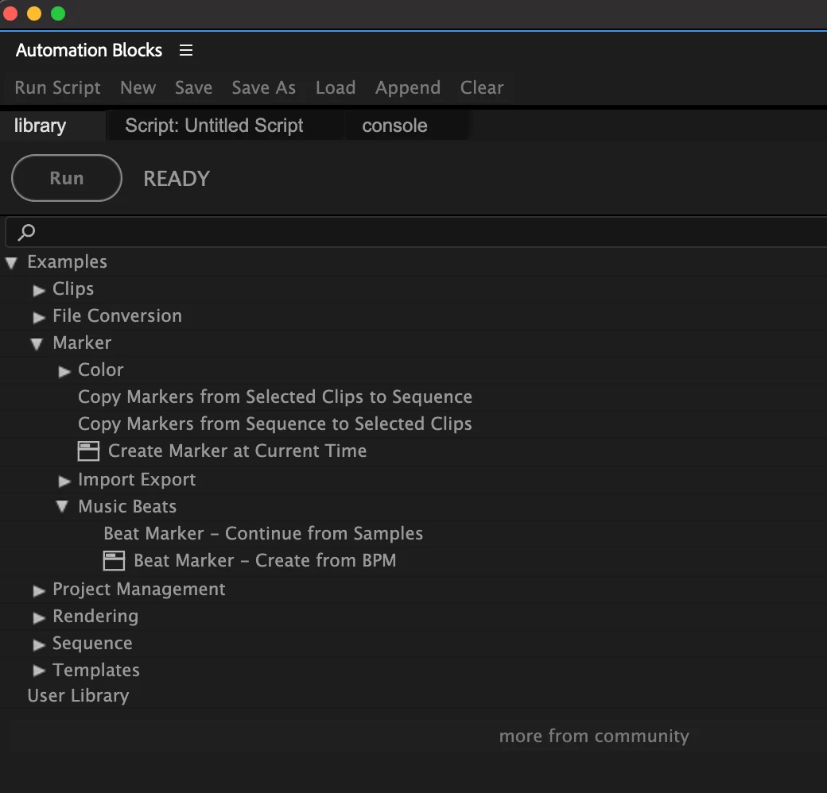The width and height of the screenshot is (827, 793).
Task: Click the green fullscreen window button
Action: [x=58, y=14]
